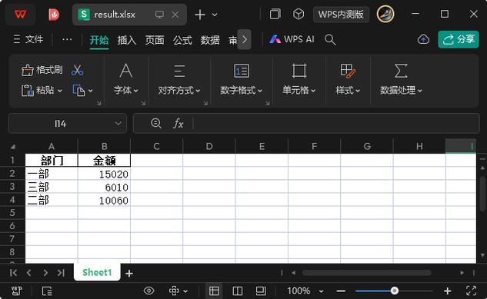Click the copy icon

[x=78, y=90]
